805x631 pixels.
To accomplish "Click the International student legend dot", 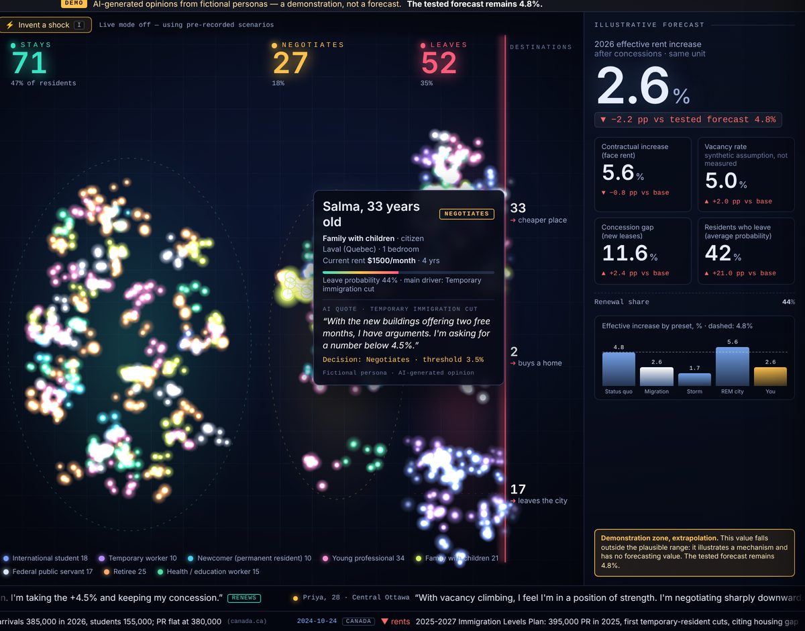I will [6, 559].
